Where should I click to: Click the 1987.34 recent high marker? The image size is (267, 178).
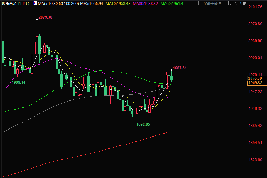click(x=180, y=68)
